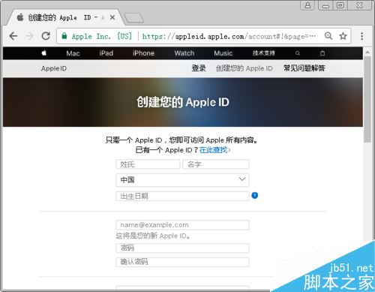
Task: Open the shopping bag icon
Action: 322,53
